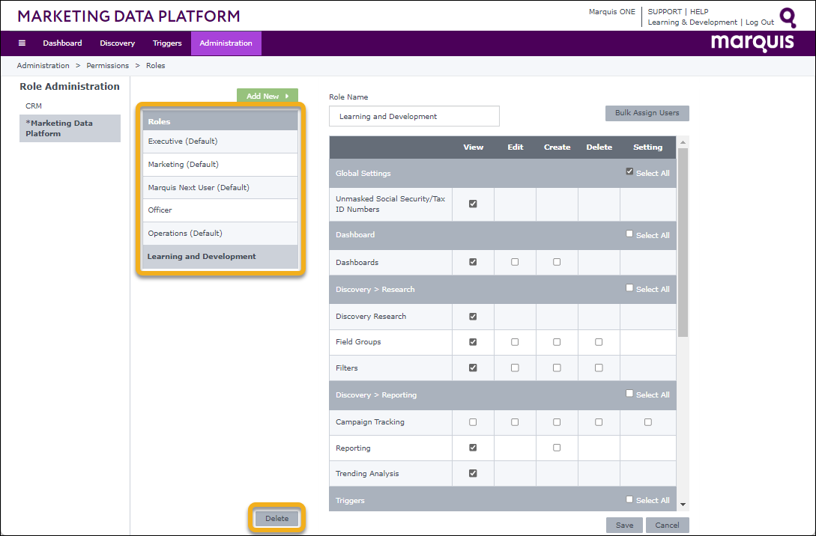Enable Create for Dashboards
Image resolution: width=816 pixels, height=536 pixels.
(x=557, y=262)
